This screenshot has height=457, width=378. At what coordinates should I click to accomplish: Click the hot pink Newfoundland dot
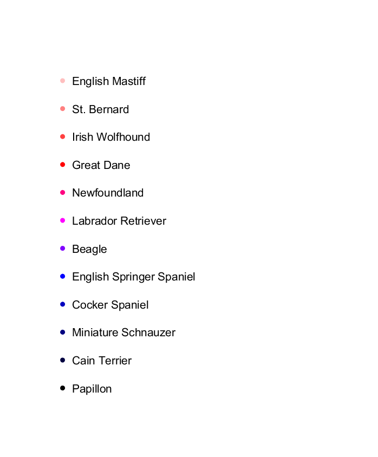[62, 193]
